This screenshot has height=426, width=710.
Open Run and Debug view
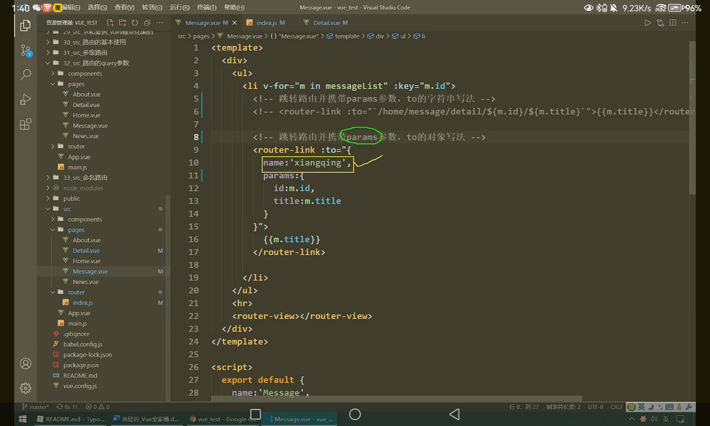pyautogui.click(x=26, y=99)
